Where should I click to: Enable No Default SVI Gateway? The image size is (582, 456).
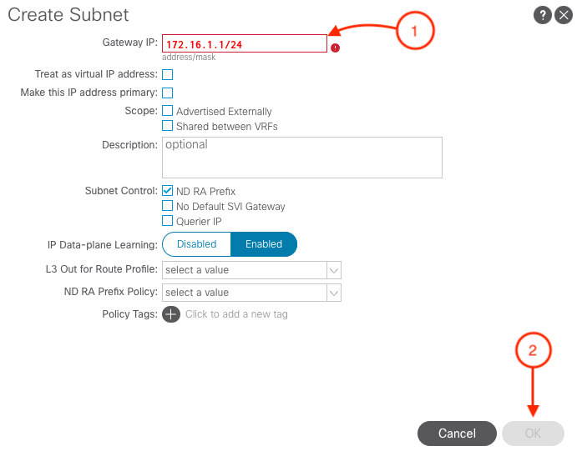(x=168, y=207)
